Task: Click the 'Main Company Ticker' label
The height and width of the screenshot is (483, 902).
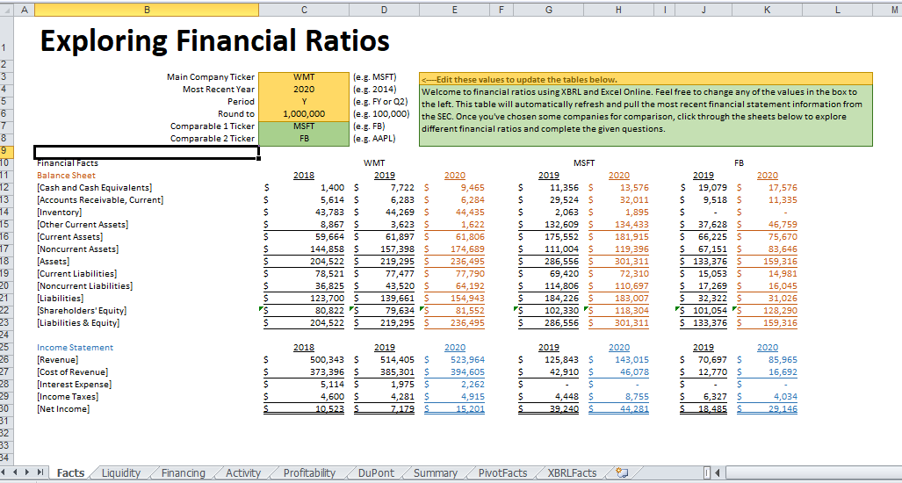Action: [x=211, y=77]
